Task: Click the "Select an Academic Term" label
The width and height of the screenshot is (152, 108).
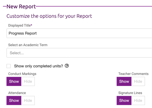Action: click(x=28, y=45)
